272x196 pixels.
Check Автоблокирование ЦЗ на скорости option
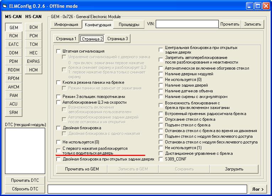pos(58,102)
